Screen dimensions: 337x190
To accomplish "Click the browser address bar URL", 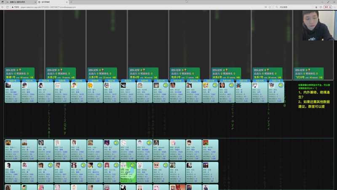I will [48, 7].
